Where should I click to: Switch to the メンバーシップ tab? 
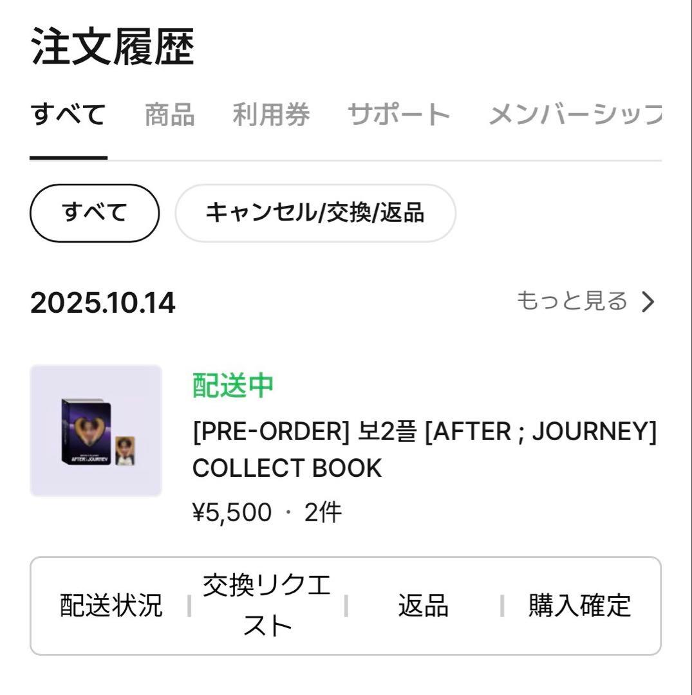pos(575,116)
